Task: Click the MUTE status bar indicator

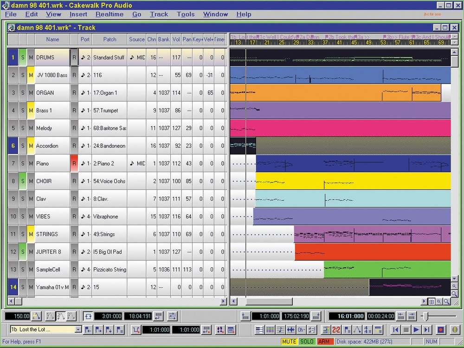Action: click(x=289, y=342)
